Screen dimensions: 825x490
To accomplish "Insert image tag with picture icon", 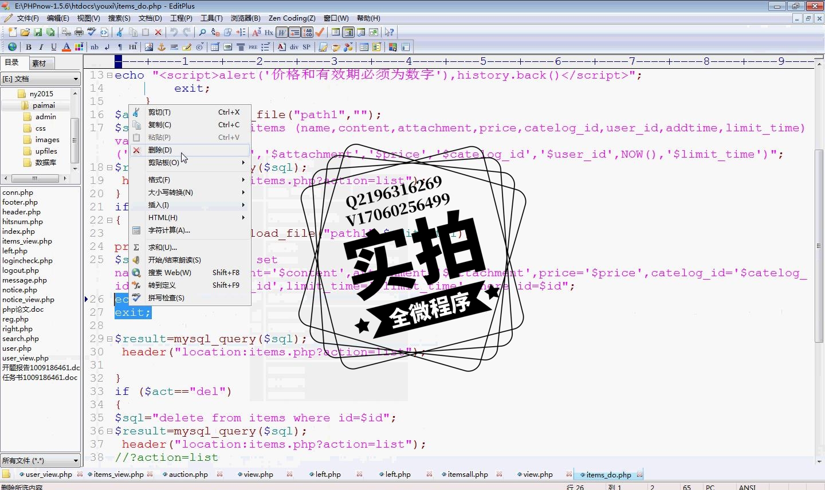I will pos(149,47).
